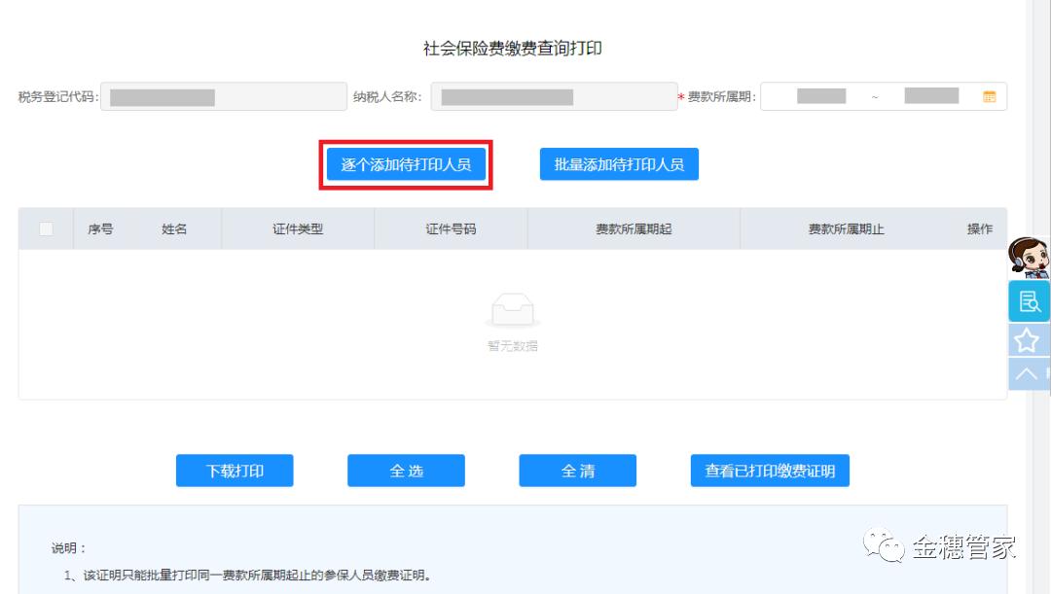Click the 税务登记代码 input field
1051x594 pixels.
(222, 96)
